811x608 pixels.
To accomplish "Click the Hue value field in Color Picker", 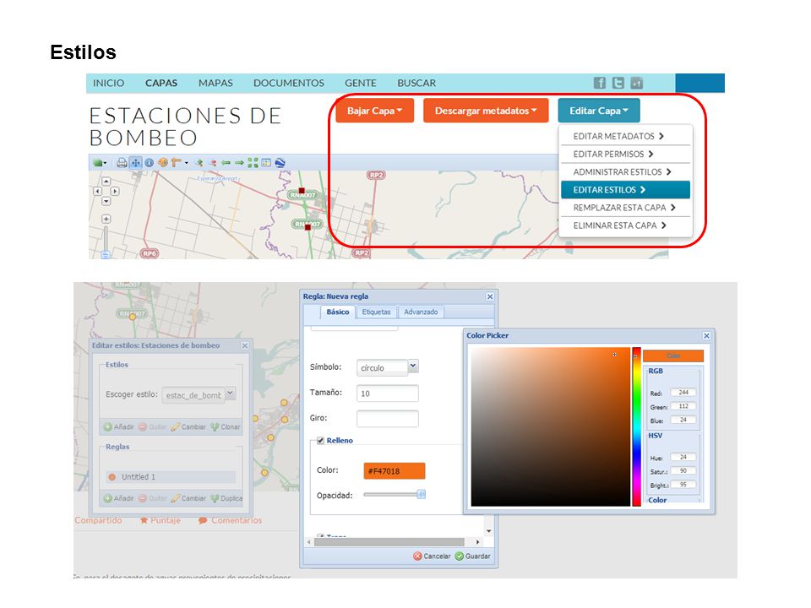I will [683, 457].
